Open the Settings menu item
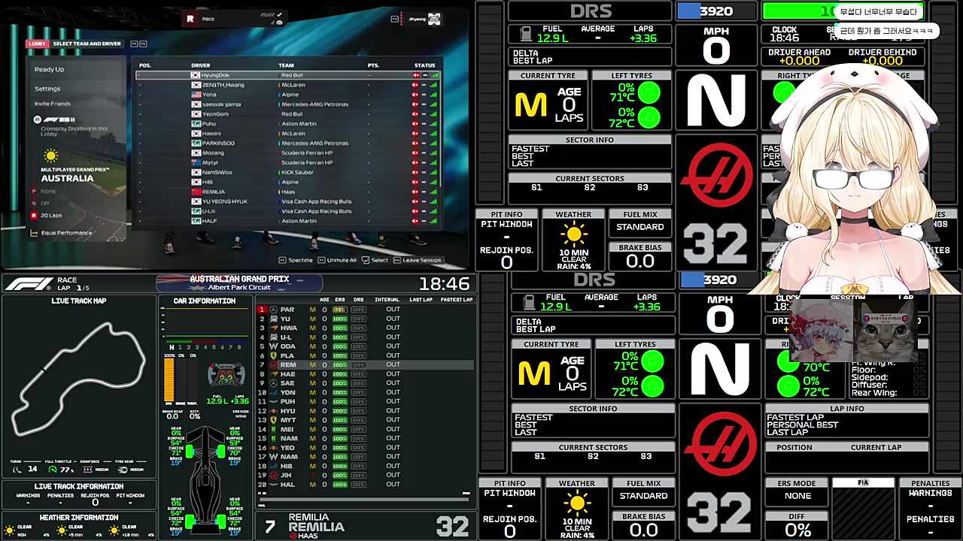 tap(47, 89)
